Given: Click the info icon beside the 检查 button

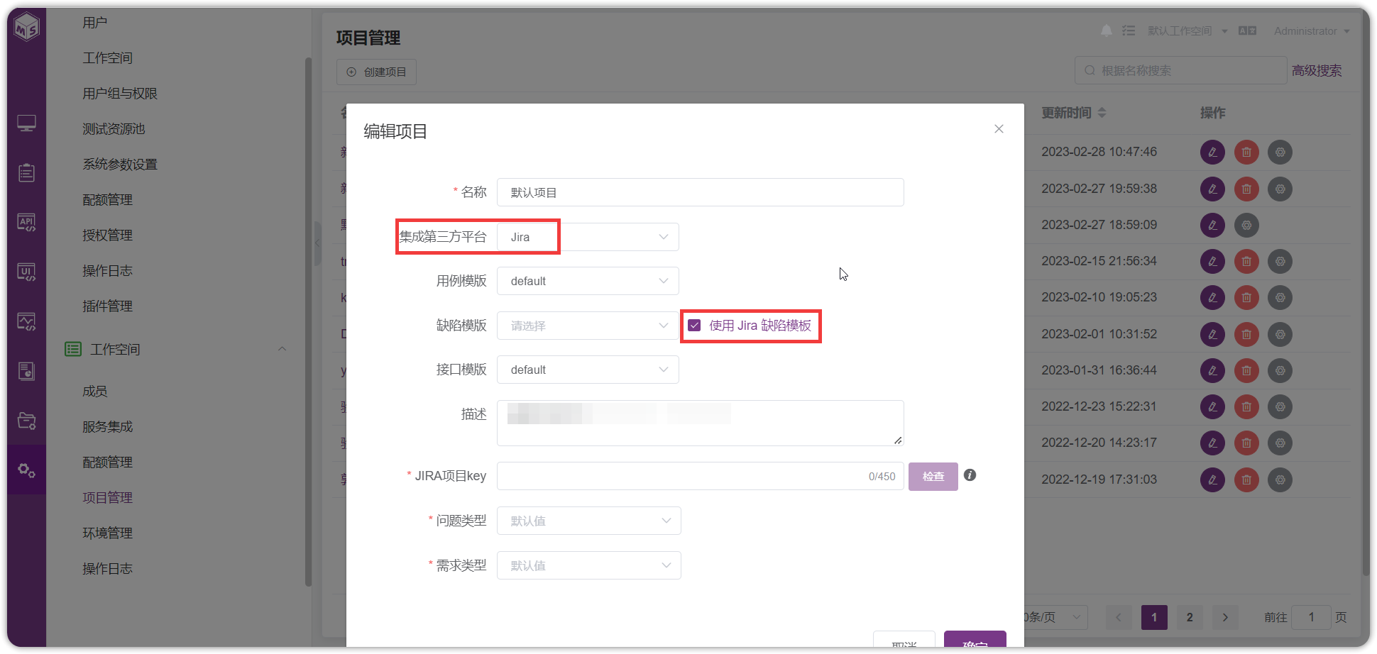Looking at the screenshot, I should coord(970,475).
